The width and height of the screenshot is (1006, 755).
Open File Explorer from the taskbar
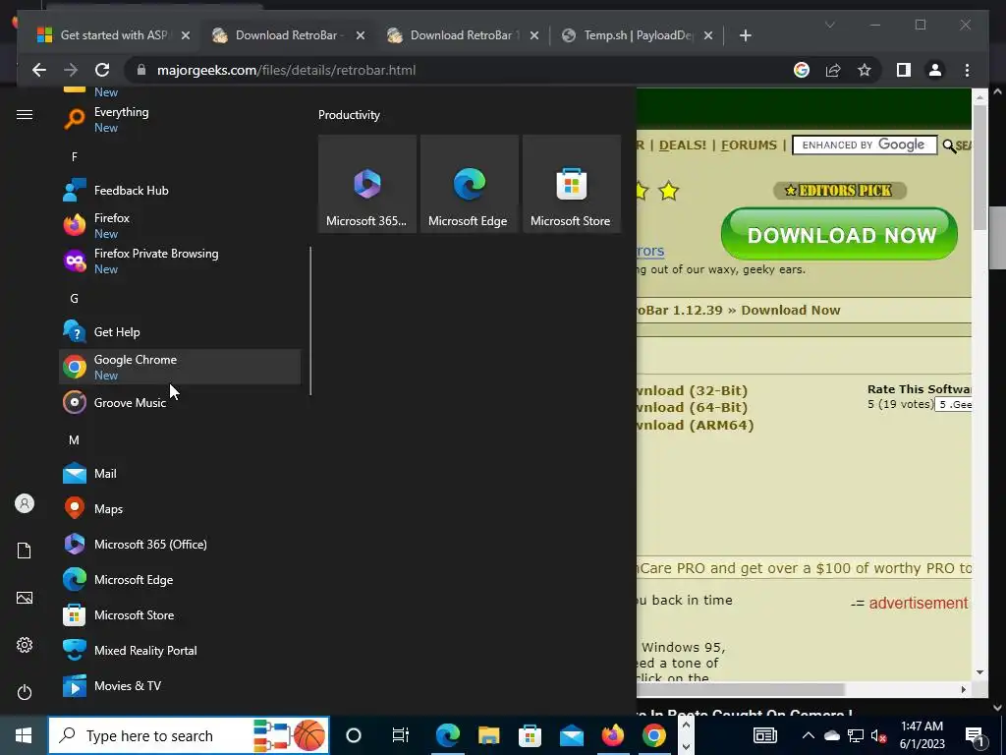coord(488,735)
